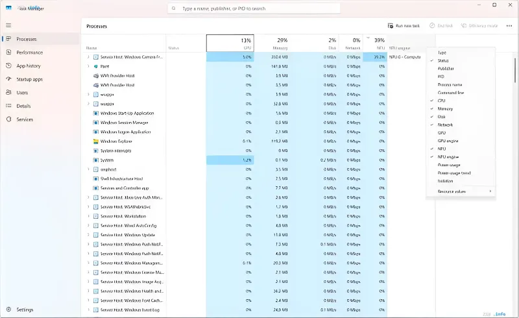Click the Services and Controller app icon

tap(95, 188)
